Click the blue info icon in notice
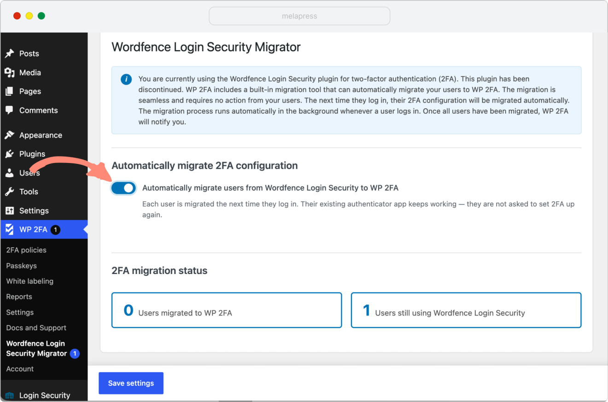Viewport: 608px width, 402px height. pos(126,79)
